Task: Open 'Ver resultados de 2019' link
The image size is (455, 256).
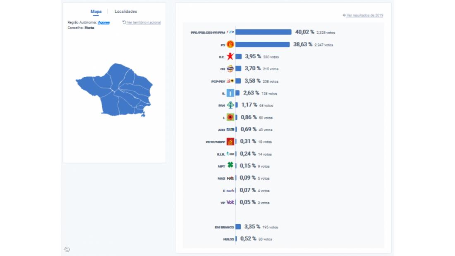Action: pyautogui.click(x=363, y=15)
